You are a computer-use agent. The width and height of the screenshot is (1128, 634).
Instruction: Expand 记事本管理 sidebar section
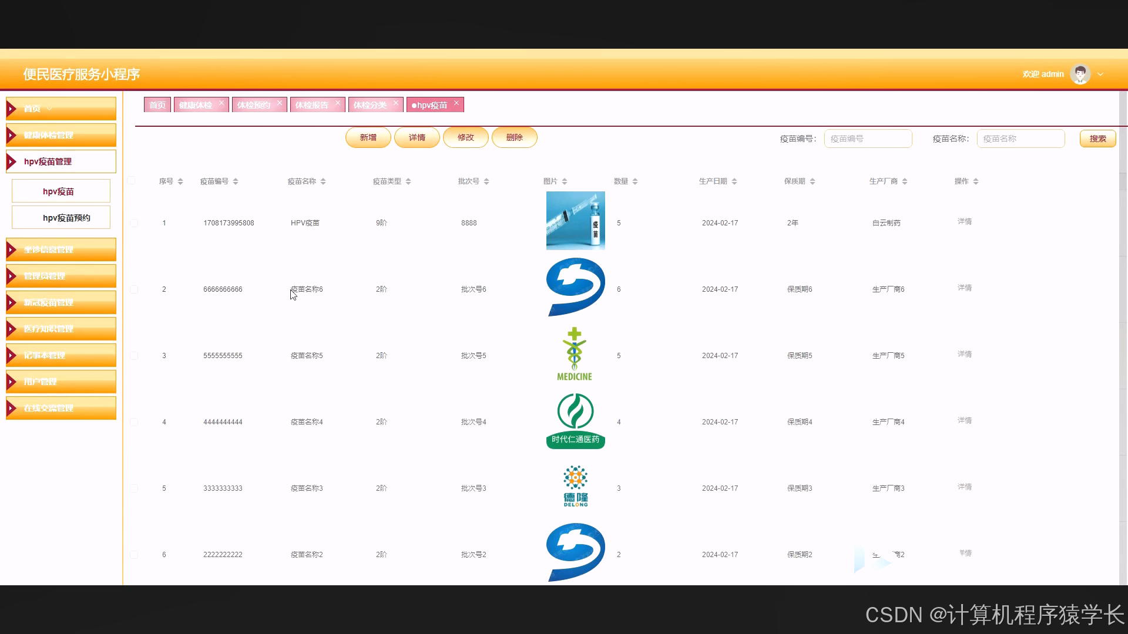coord(61,355)
